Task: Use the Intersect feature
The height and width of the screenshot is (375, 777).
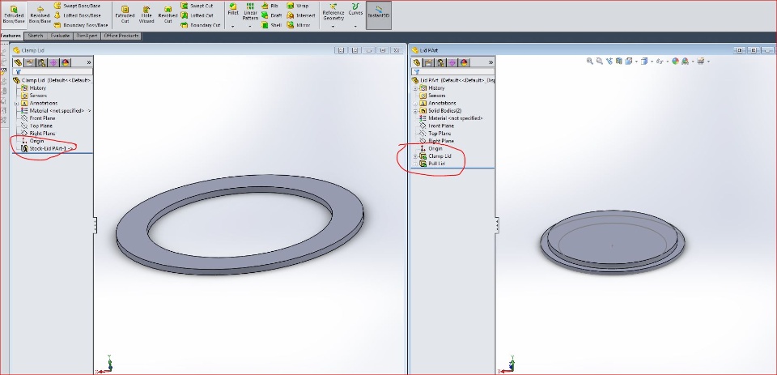Action: (301, 15)
